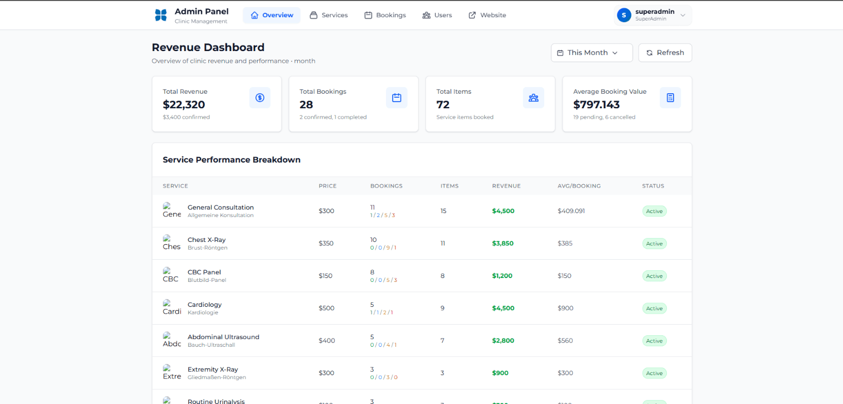This screenshot has height=404, width=843.
Task: Click the blue clinic logo icon
Action: pos(160,16)
